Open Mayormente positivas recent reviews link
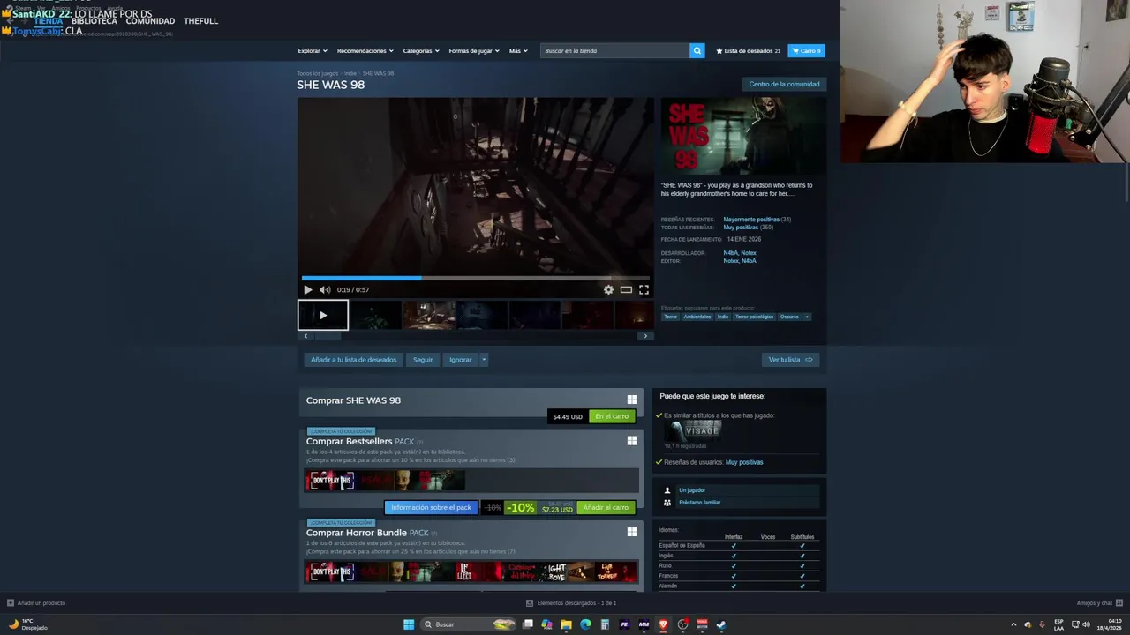Image resolution: width=1130 pixels, height=635 pixels. point(751,220)
